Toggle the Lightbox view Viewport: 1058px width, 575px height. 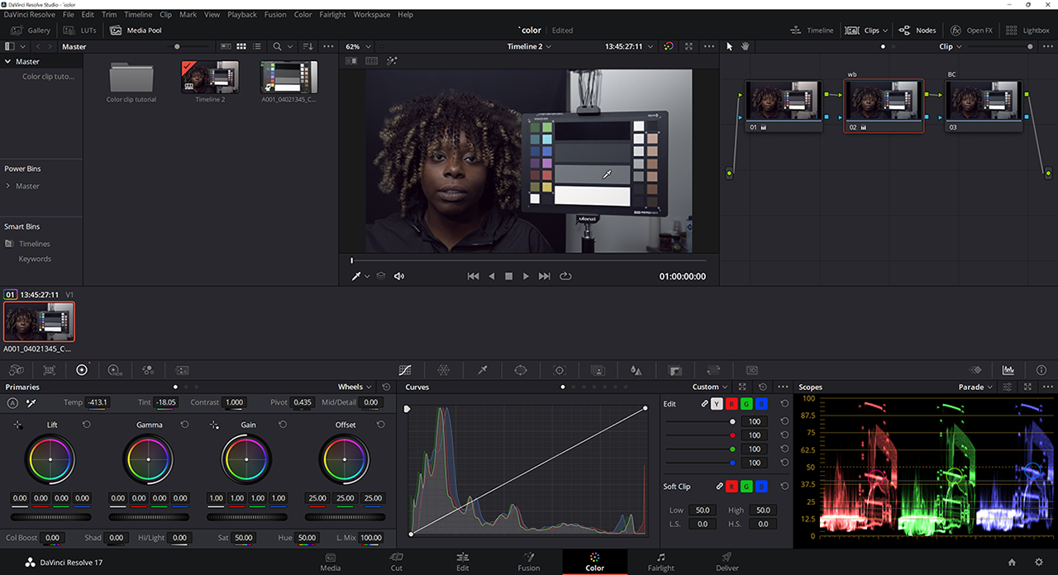1027,31
